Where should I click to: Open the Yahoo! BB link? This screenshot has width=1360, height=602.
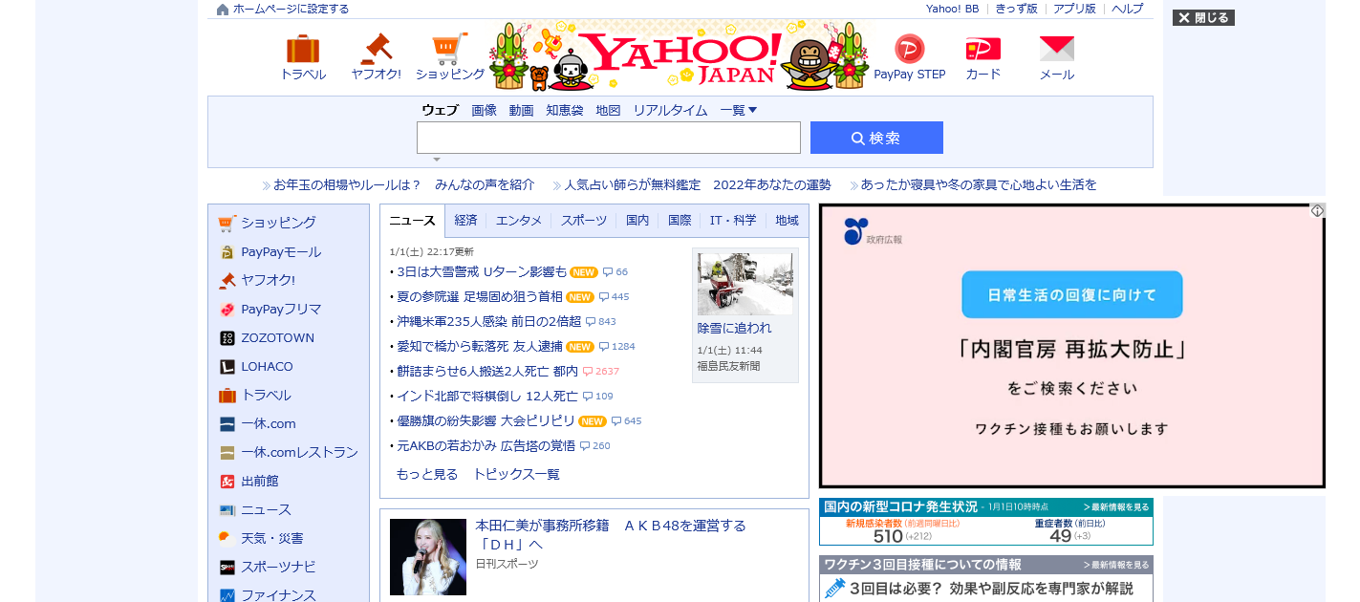(952, 9)
